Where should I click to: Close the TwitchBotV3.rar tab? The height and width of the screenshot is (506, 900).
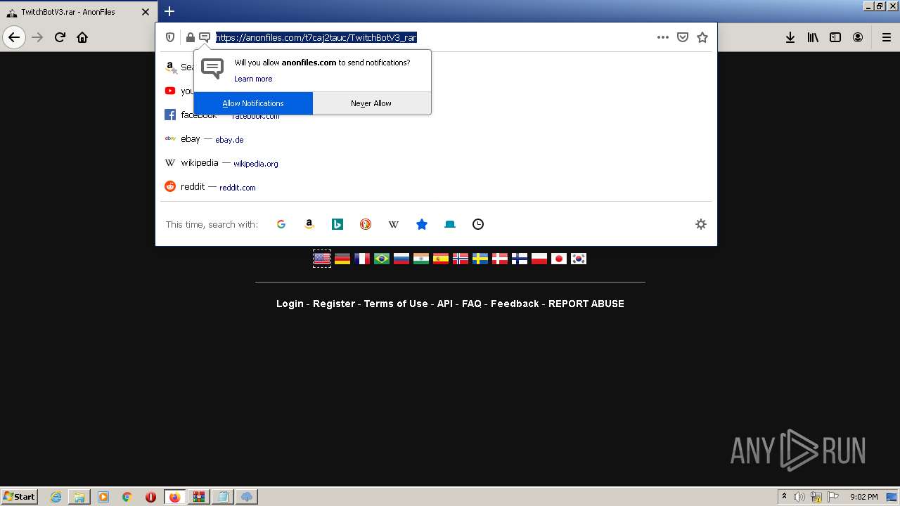(146, 12)
